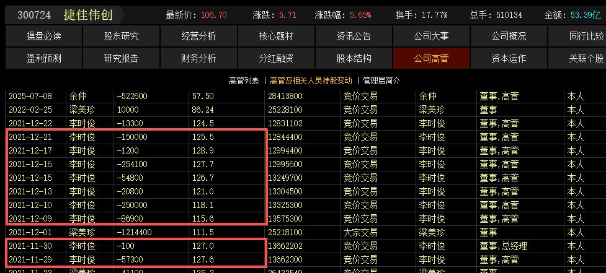Switch to the 股东研究 tab
606x273 pixels.
click(121, 37)
